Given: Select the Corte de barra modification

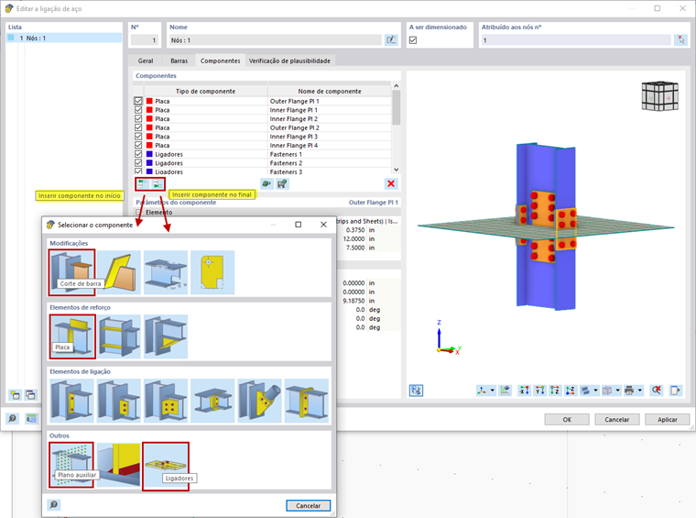Looking at the screenshot, I should (72, 272).
